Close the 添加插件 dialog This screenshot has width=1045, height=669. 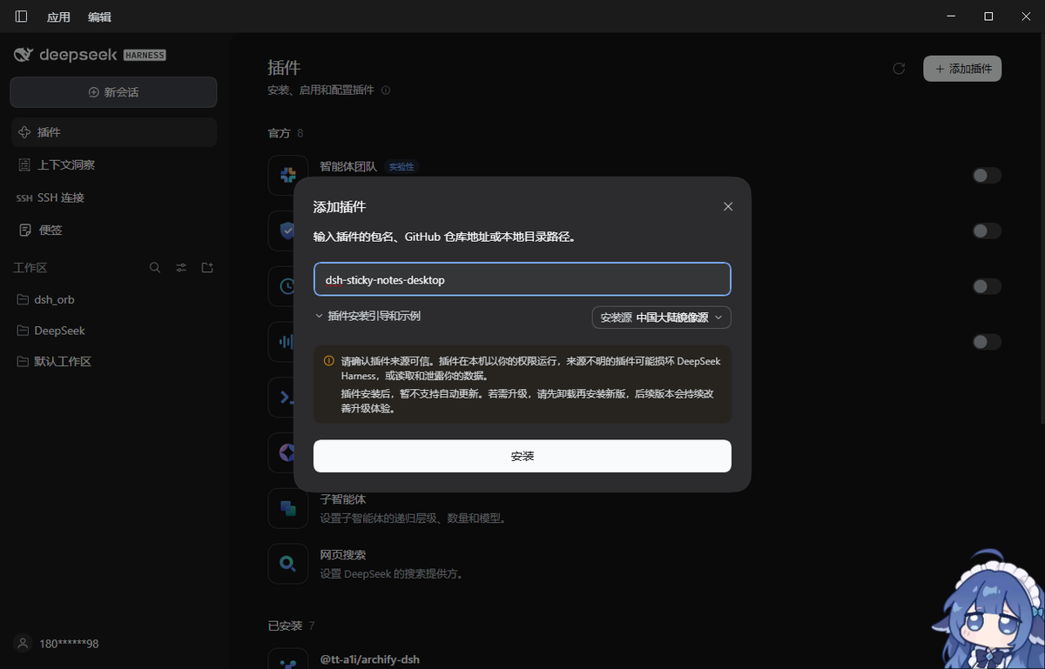(x=728, y=206)
